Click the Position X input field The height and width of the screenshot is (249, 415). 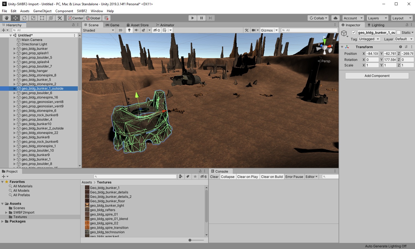372,53
